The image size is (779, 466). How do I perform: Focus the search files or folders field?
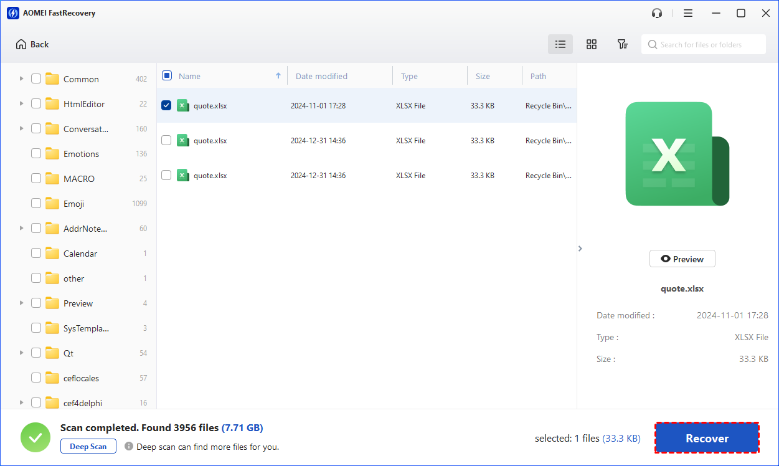(707, 44)
